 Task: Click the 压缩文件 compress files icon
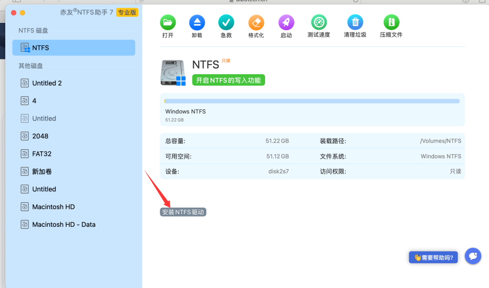391,22
